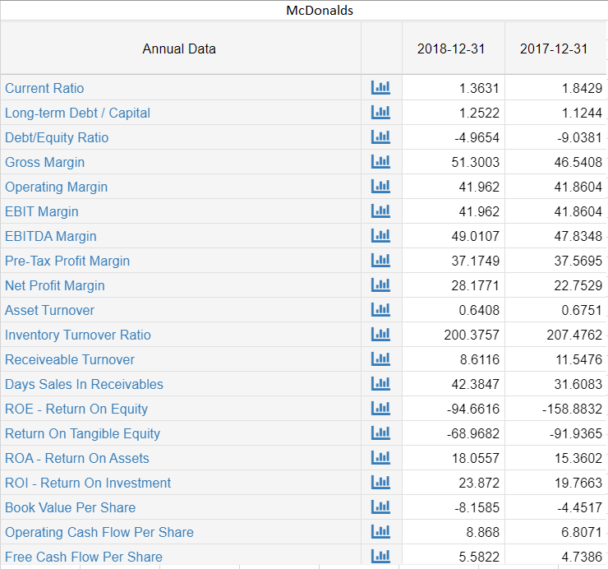This screenshot has width=608, height=569.
Task: Open the Debt/Equity Ratio link
Action: (57, 138)
